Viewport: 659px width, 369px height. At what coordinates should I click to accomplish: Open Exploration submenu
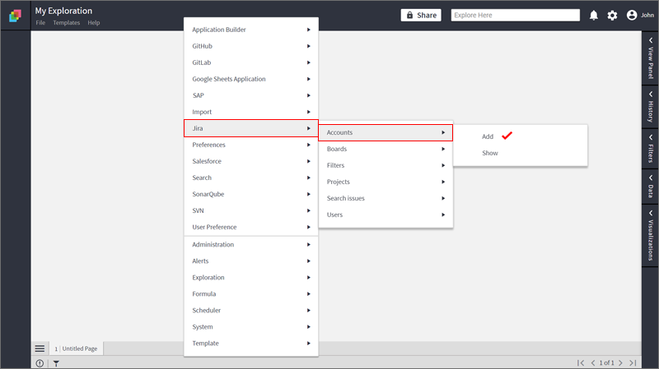(x=251, y=278)
